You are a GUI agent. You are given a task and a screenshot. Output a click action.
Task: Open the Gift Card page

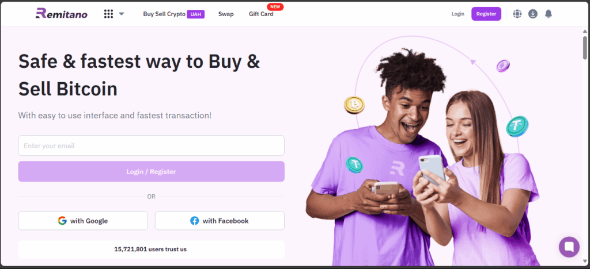[261, 14]
